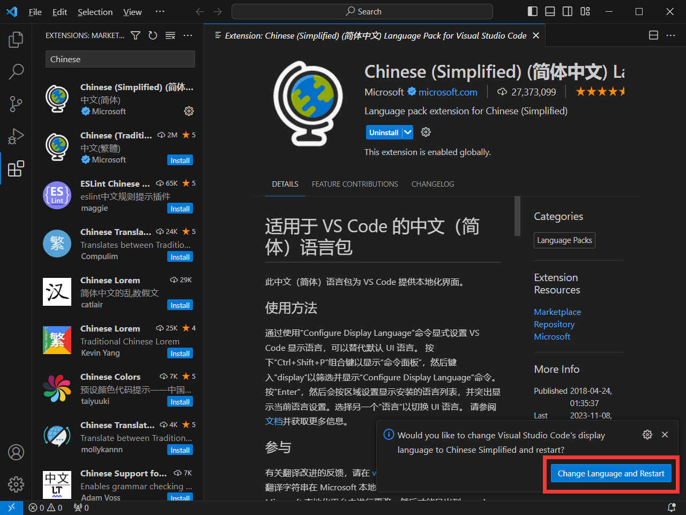Click Change Language and Restart button
This screenshot has height=515, width=686.
pyautogui.click(x=611, y=473)
